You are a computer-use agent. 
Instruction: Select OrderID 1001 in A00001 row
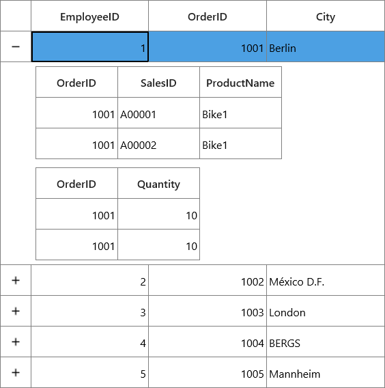76,113
